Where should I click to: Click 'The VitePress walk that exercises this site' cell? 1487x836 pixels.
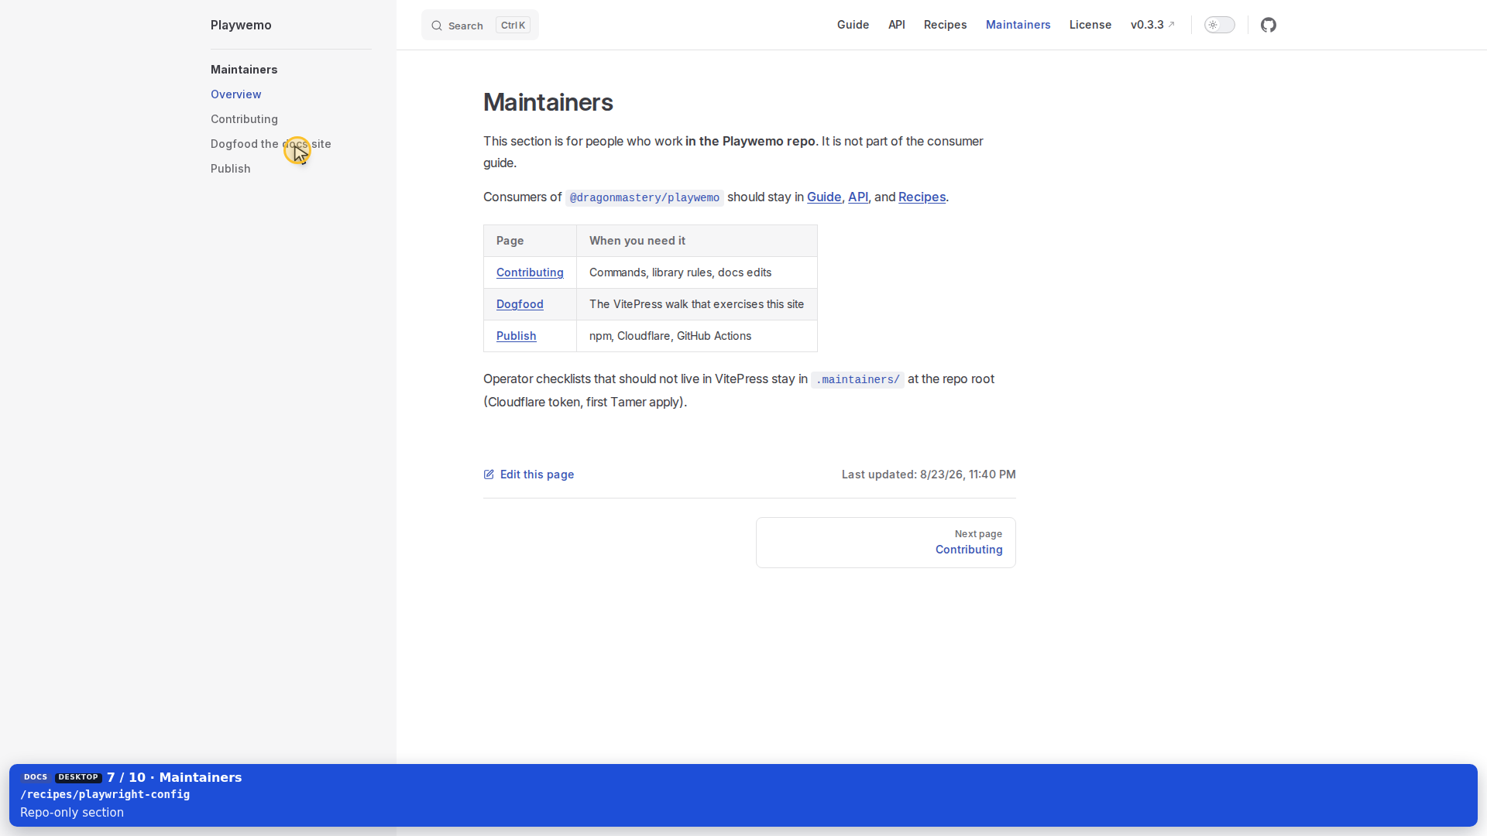697,304
